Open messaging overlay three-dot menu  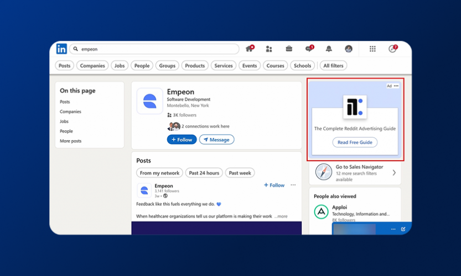click(x=393, y=229)
